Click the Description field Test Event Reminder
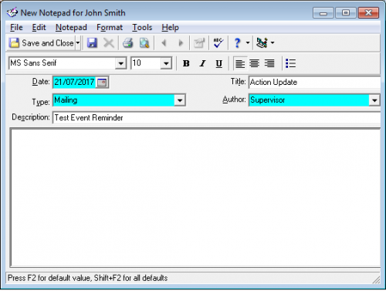 pyautogui.click(x=216, y=118)
